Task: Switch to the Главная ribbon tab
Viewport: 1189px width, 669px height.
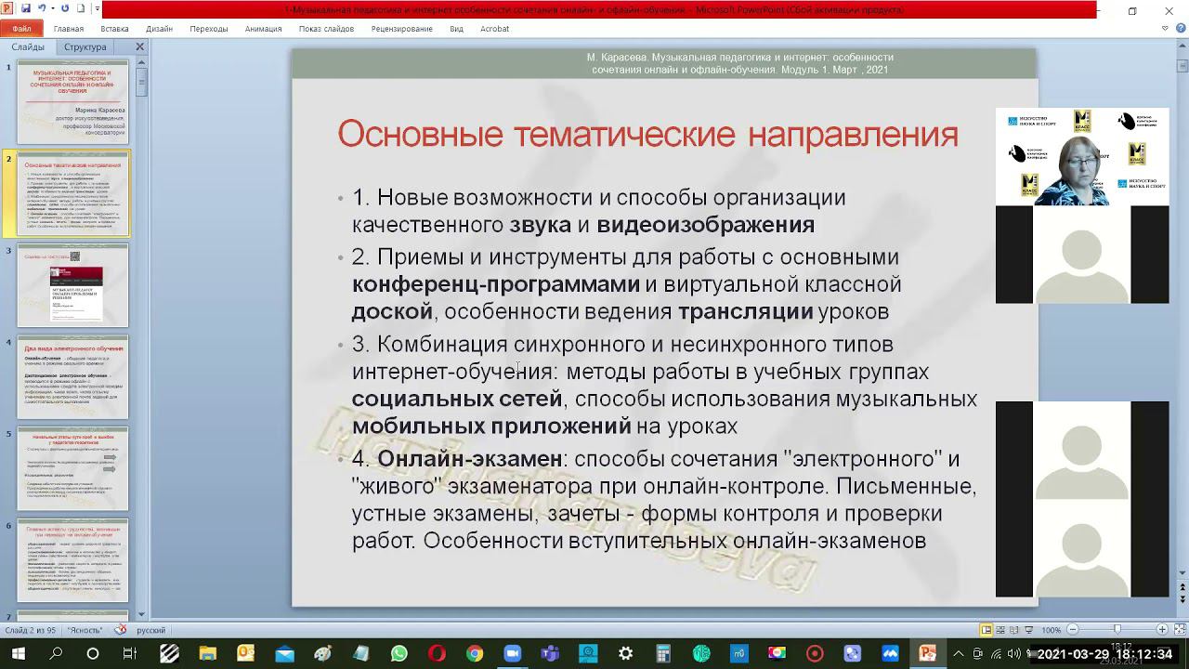Action: [69, 29]
